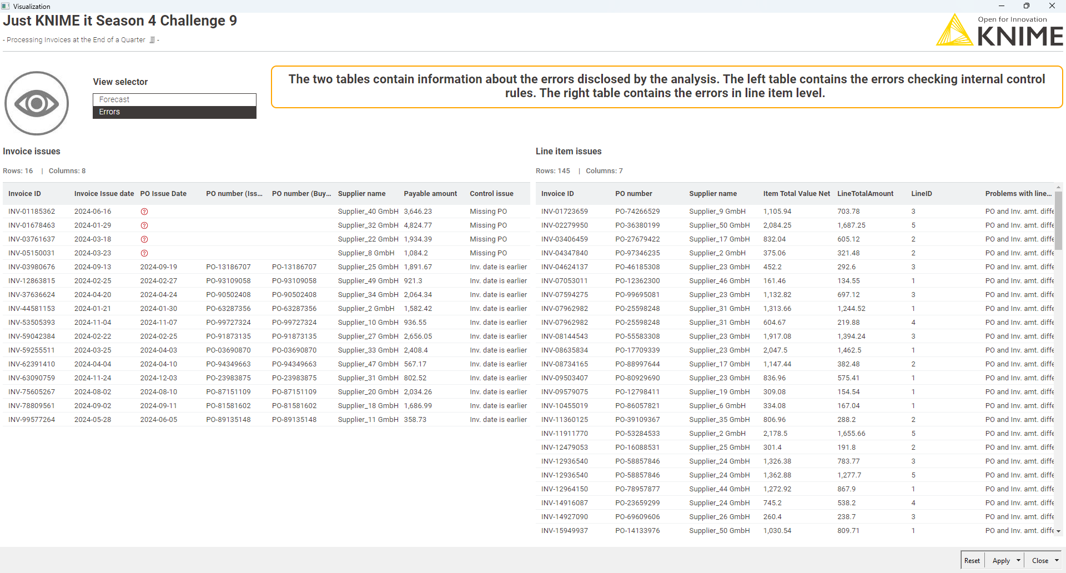Sort by Control issue column
The width and height of the screenshot is (1066, 573).
pyautogui.click(x=491, y=194)
